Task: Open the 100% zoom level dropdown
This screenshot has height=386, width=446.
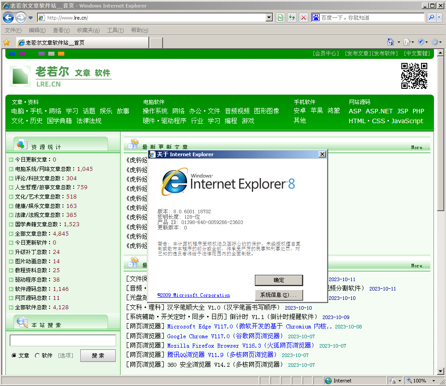Action: [x=434, y=381]
